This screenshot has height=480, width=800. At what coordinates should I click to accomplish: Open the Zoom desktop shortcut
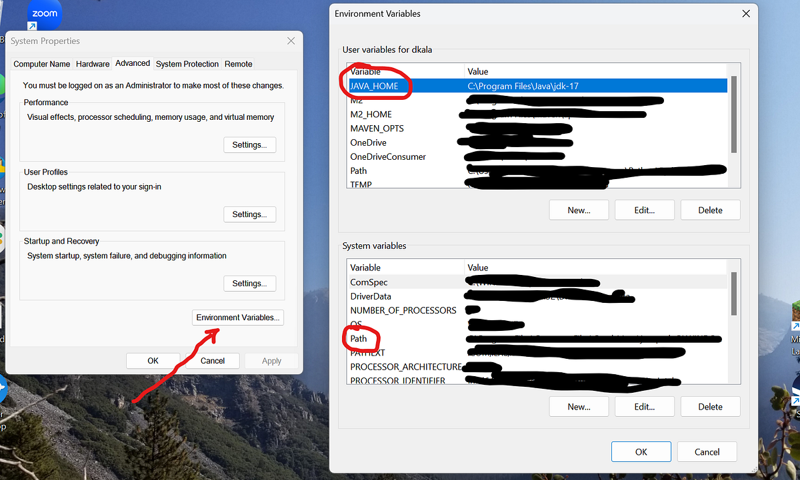click(43, 15)
